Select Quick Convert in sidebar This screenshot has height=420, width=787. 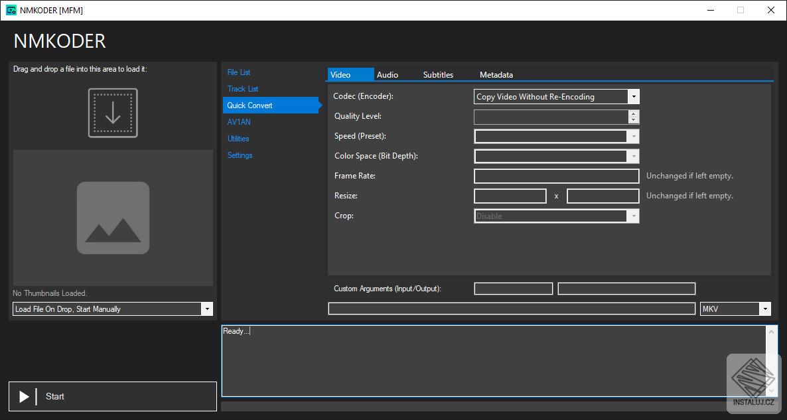(x=271, y=105)
